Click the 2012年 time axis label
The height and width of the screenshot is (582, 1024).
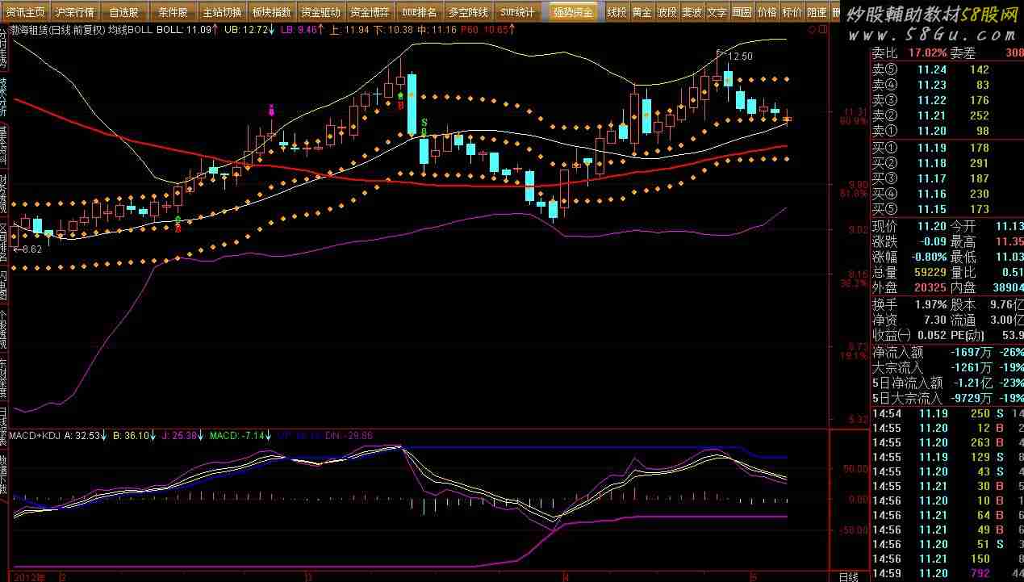click(29, 576)
